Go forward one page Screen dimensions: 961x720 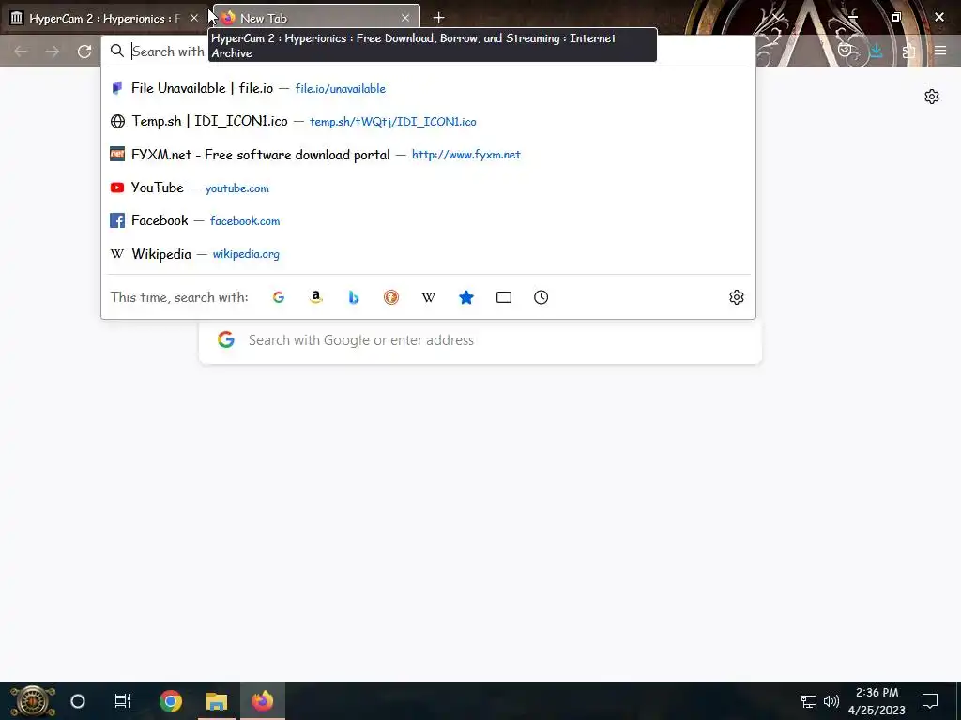tap(53, 52)
